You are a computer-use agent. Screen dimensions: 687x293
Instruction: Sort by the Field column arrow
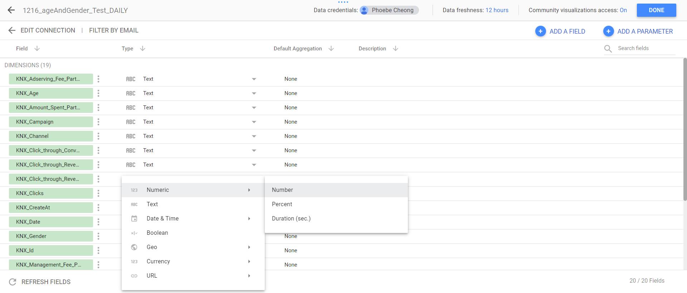(37, 49)
